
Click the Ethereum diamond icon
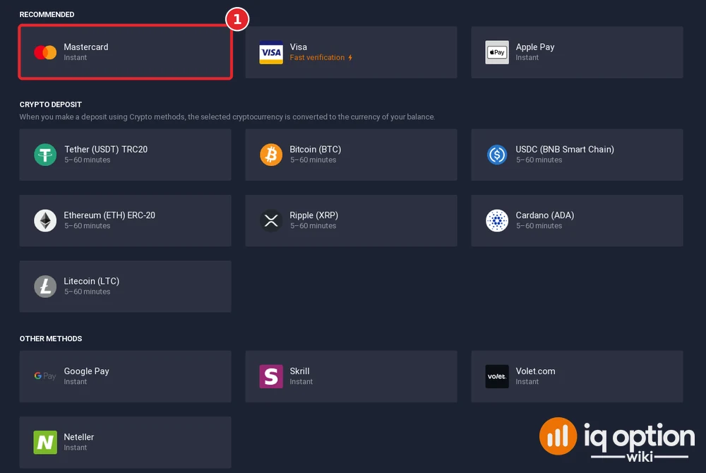(45, 220)
